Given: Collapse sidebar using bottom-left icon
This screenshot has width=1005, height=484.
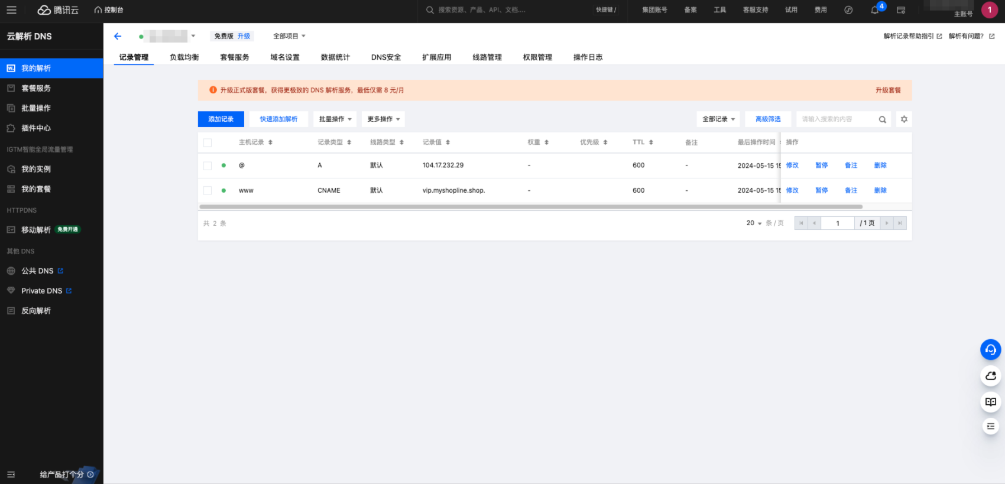Looking at the screenshot, I should (x=11, y=474).
